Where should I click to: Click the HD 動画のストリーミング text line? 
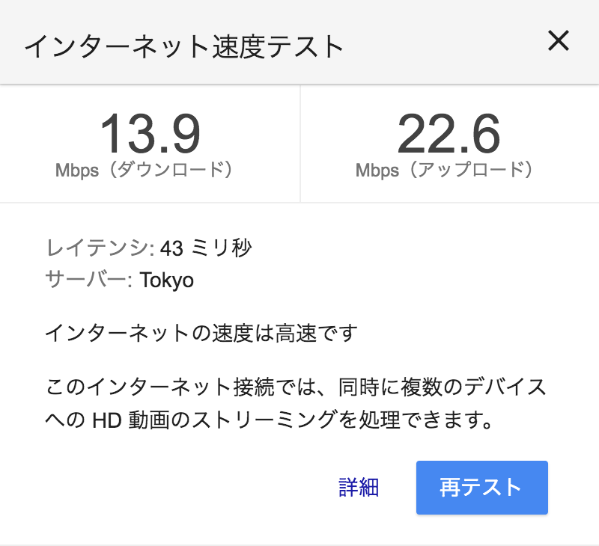(269, 420)
